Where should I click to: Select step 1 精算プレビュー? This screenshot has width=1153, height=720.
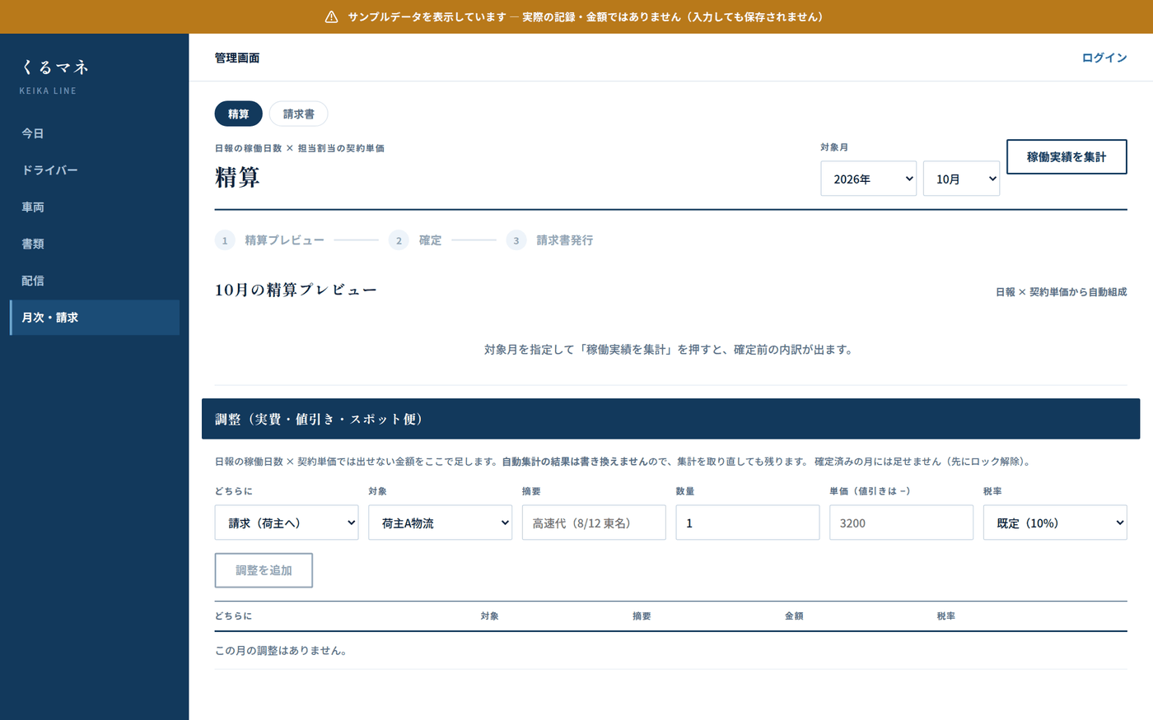click(270, 240)
